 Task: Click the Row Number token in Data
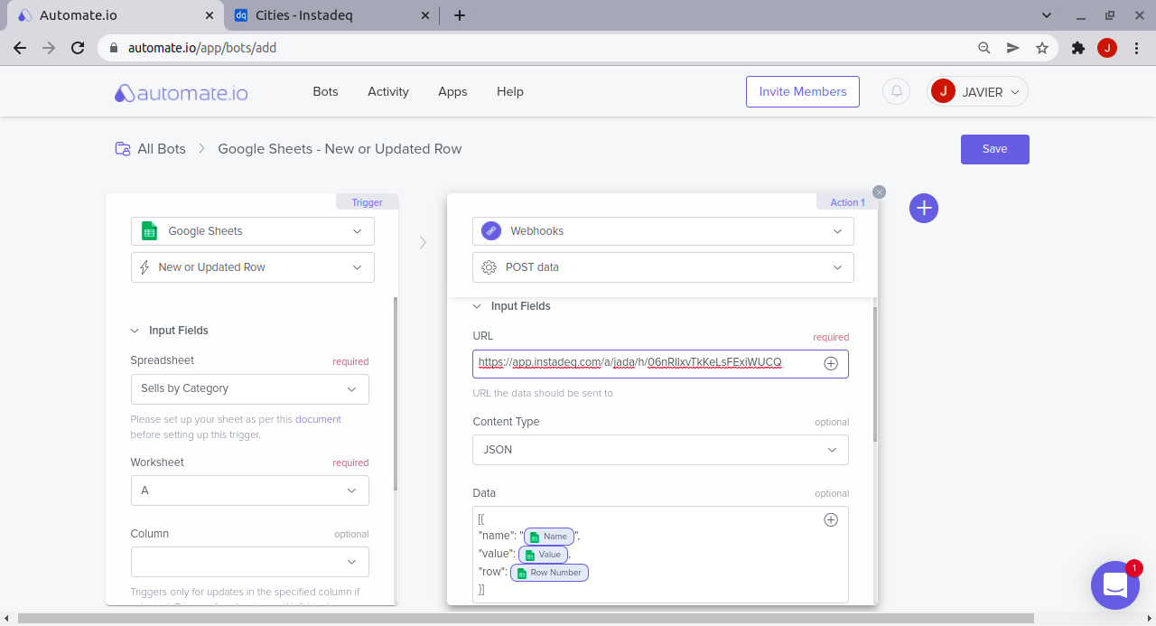point(549,573)
